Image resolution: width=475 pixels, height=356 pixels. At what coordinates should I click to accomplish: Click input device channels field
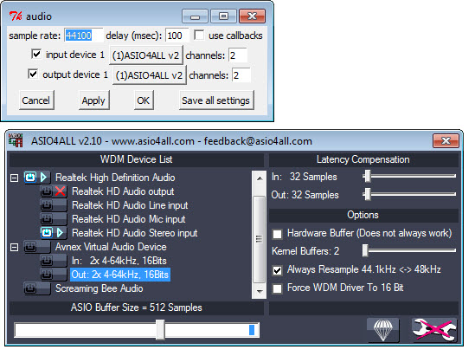(237, 55)
